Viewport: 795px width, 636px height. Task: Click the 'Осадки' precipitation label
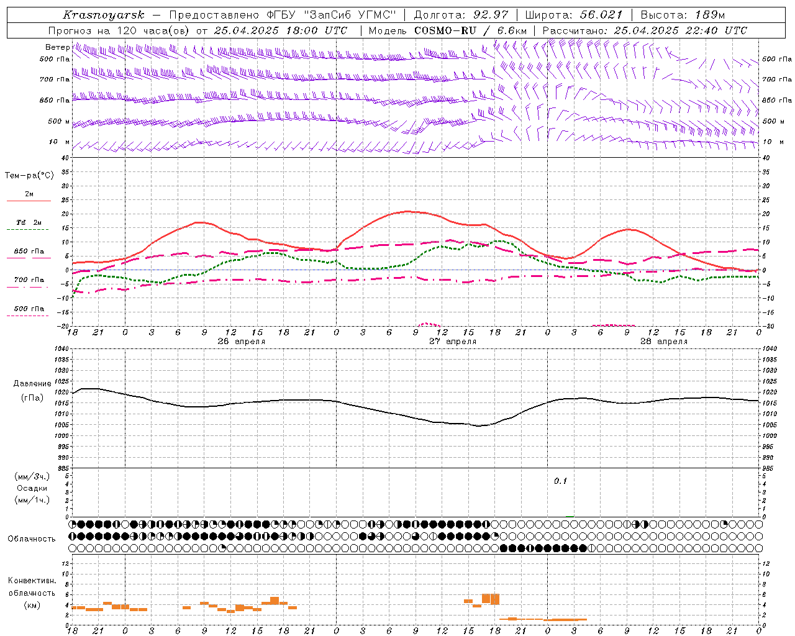32,488
